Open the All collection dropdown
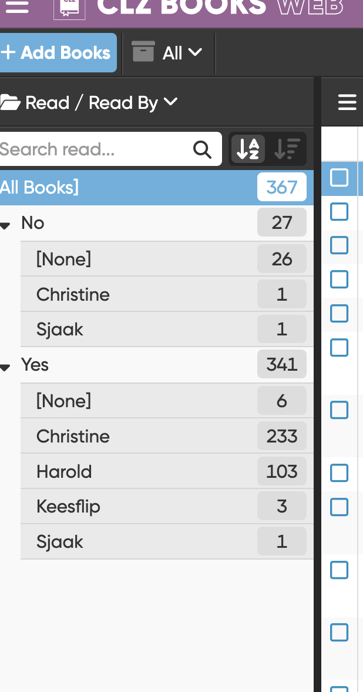The height and width of the screenshot is (692, 363). click(x=181, y=53)
